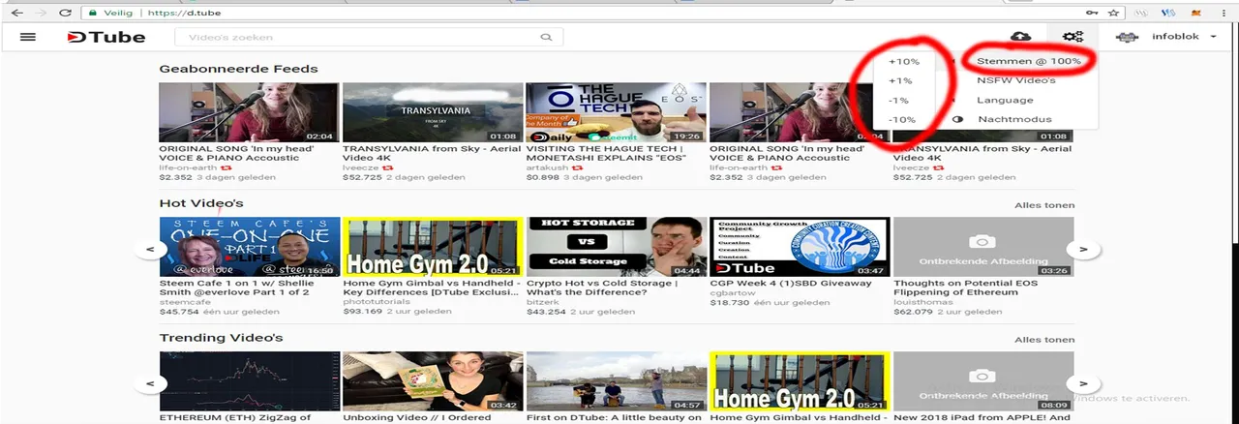Click VISITING THE HAGUE TECH title text
The image size is (1239, 424).
[606, 153]
